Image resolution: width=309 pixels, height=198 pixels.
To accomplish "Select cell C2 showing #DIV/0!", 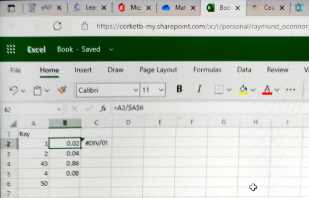I will tap(97, 143).
